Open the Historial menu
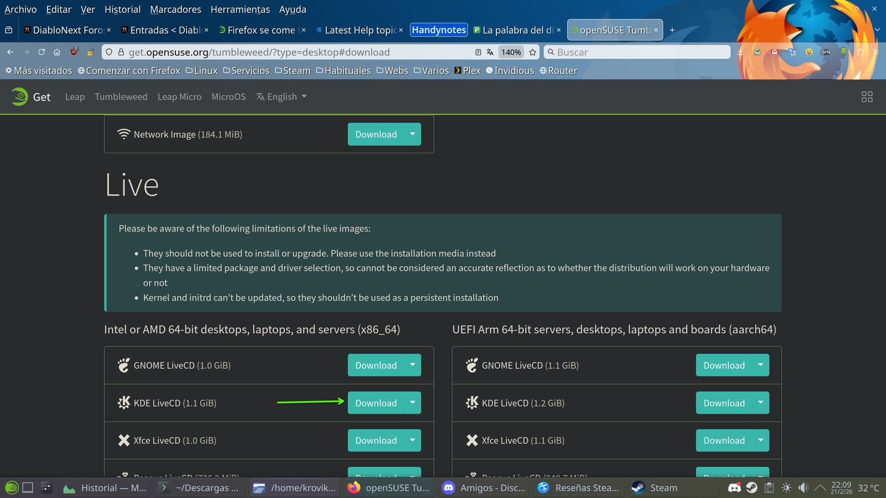Screen dimensions: 886x498 (122, 9)
